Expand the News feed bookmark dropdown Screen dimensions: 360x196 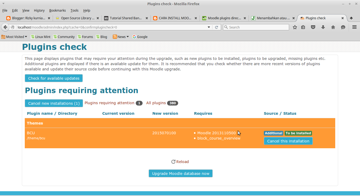pyautogui.click(x=121, y=37)
